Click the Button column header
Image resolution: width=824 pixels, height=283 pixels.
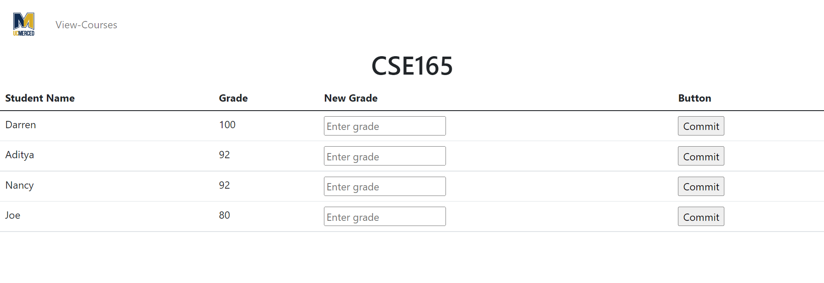click(694, 98)
